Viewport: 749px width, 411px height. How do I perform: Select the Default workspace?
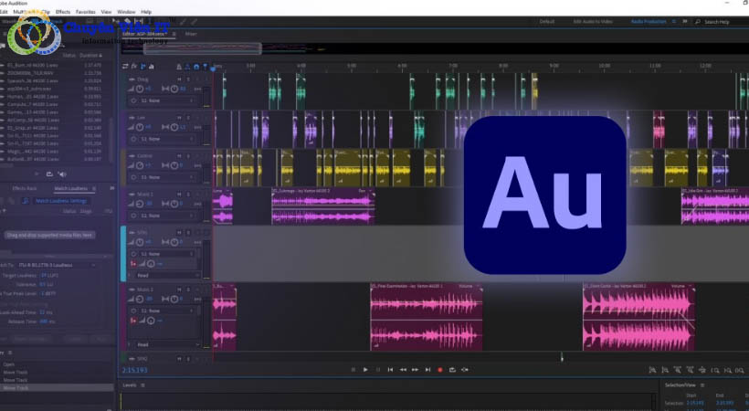click(547, 22)
